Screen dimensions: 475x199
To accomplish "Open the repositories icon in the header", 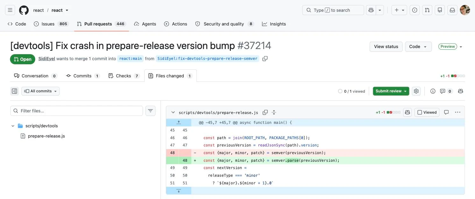I will pos(440,10).
